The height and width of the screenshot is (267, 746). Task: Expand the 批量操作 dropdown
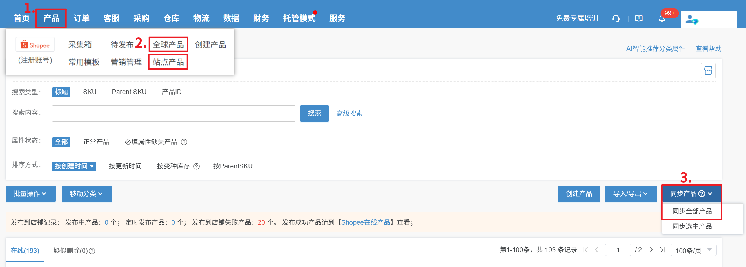[30, 193]
